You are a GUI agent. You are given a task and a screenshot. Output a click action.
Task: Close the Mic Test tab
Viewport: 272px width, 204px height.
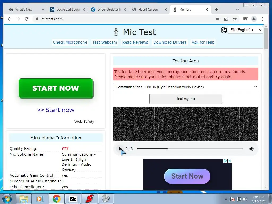[x=207, y=10]
